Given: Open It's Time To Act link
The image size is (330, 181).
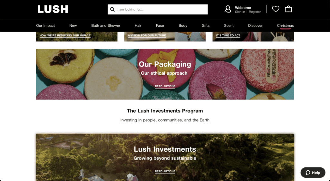Looking at the screenshot, I should (x=228, y=35).
